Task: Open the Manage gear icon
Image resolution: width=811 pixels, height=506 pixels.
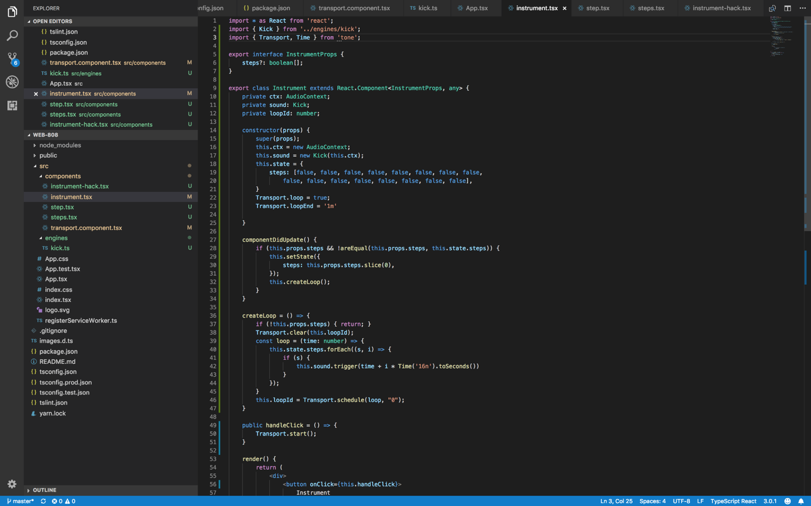Action: pyautogui.click(x=12, y=484)
